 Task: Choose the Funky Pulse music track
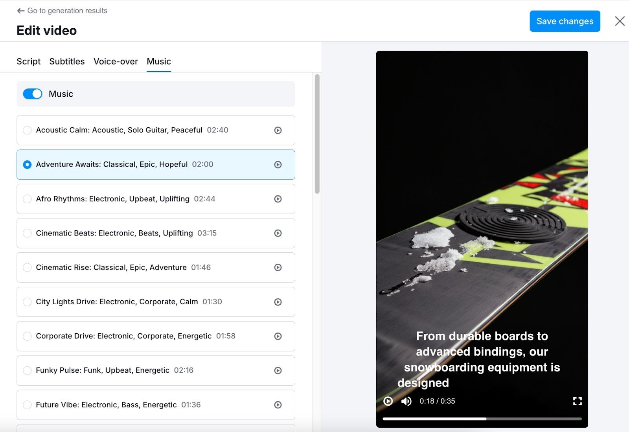coord(27,370)
